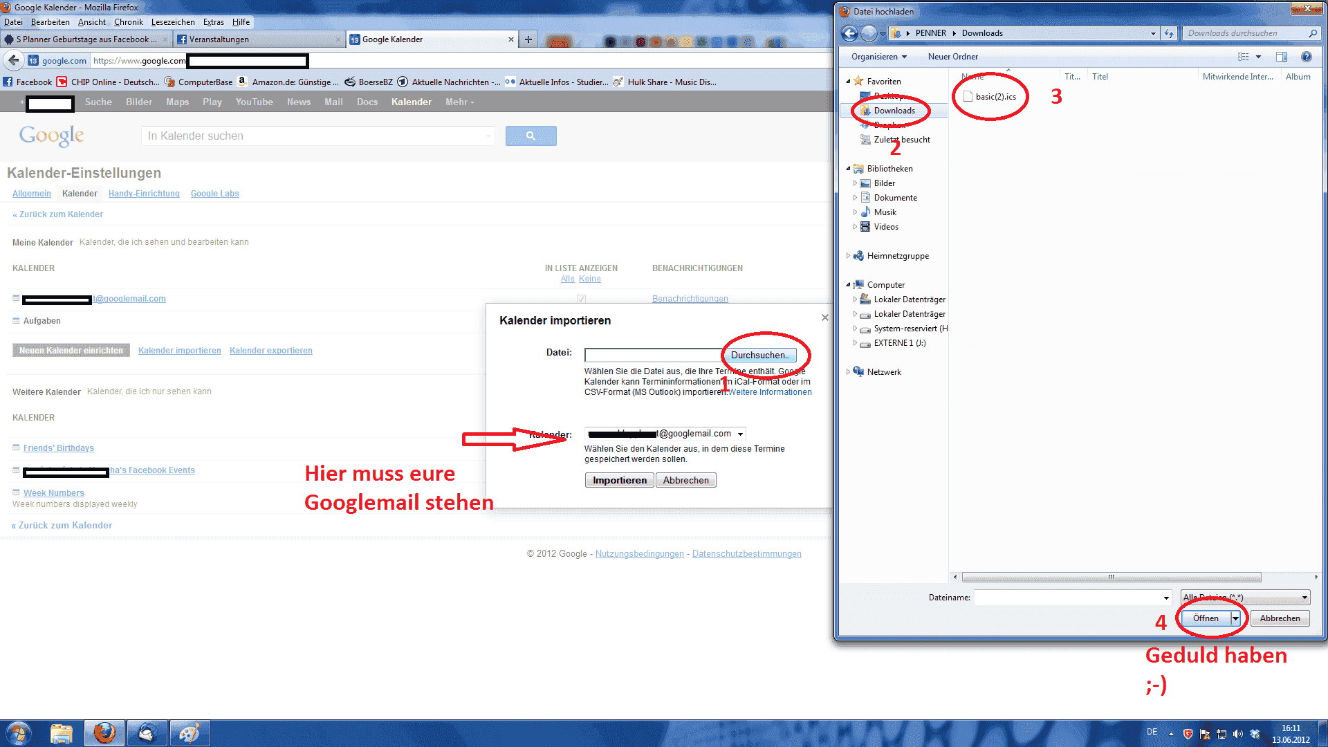Viewport: 1328px width, 747px height.
Task: Click the blue calendar search magnifier button
Action: click(531, 136)
